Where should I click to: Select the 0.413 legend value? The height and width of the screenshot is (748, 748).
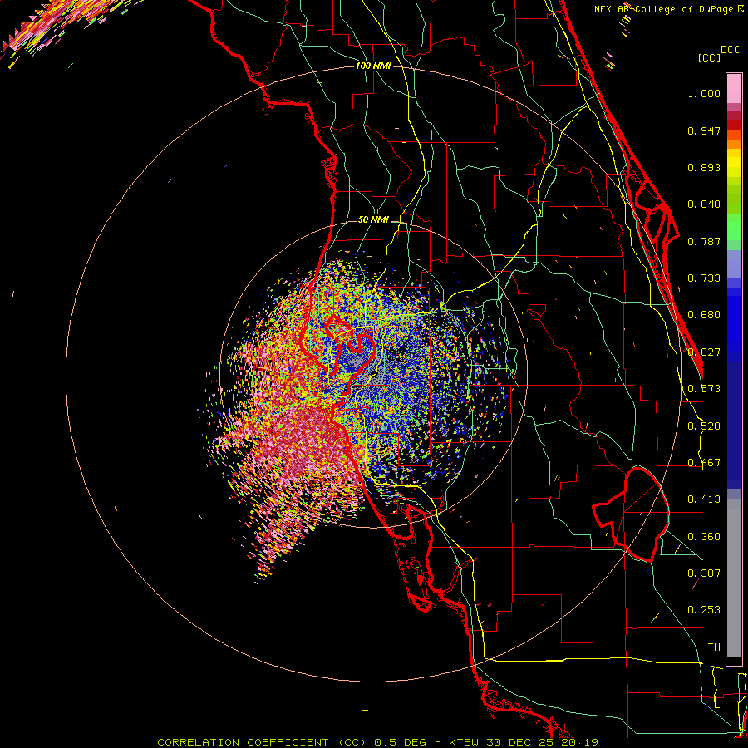coord(704,499)
